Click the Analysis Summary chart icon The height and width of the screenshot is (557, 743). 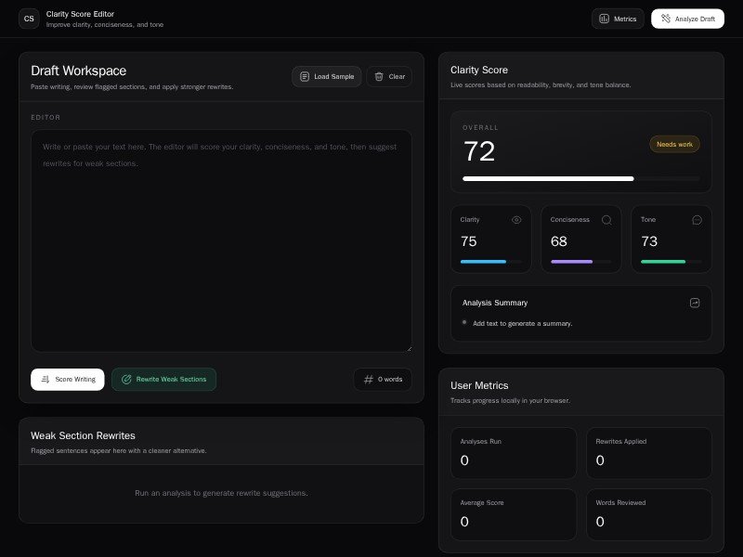(694, 303)
